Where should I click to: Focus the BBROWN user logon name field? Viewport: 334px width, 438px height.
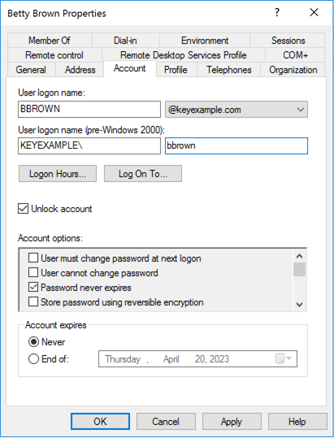[x=89, y=109]
